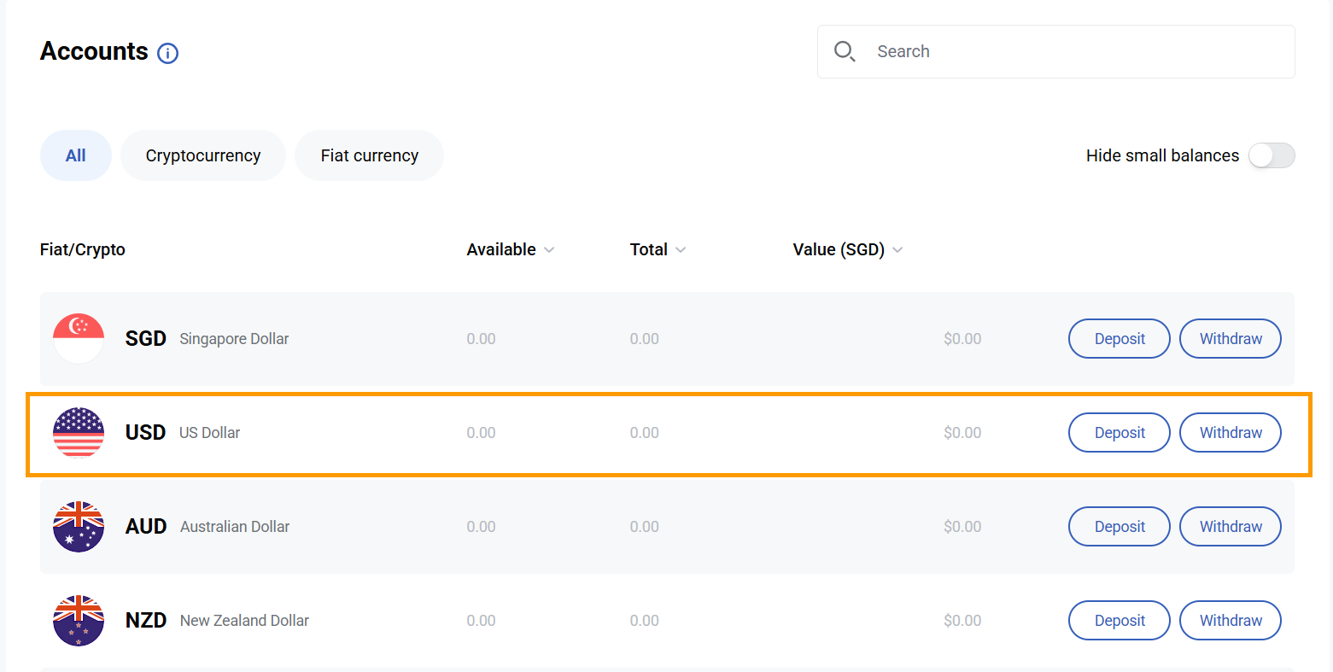
Task: Select the Fiat currency filter
Action: coord(369,155)
